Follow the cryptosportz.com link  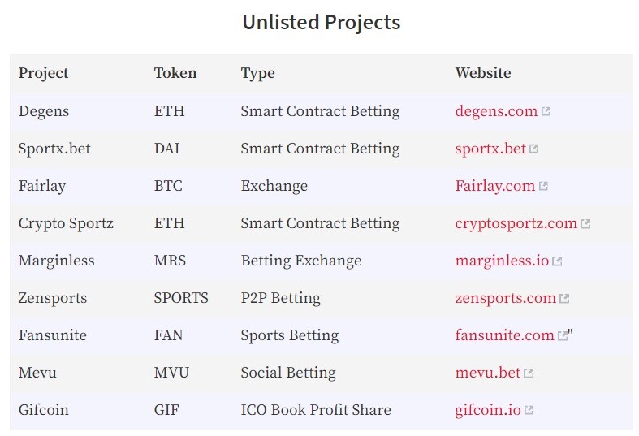tap(516, 224)
